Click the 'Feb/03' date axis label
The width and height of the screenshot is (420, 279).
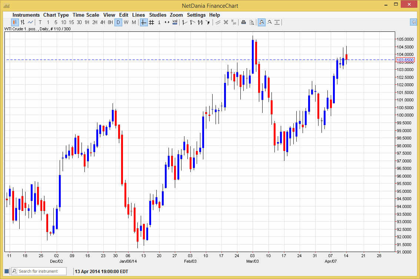[x=190, y=261]
